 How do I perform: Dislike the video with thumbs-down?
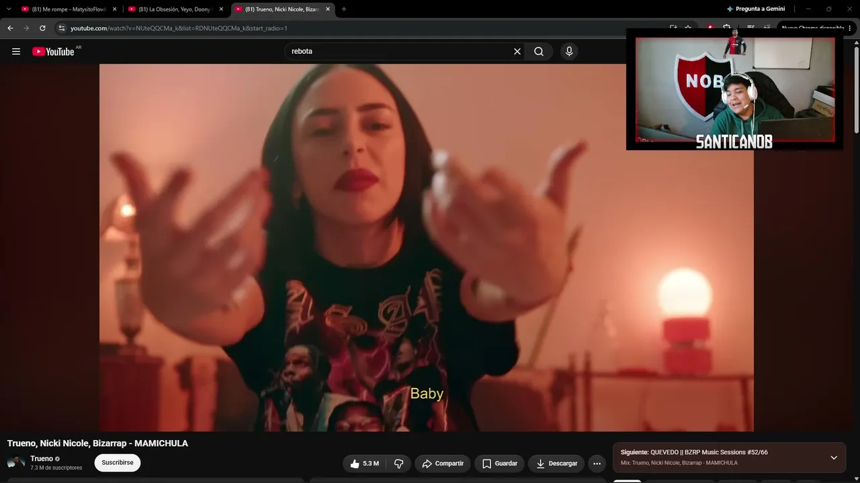[x=398, y=464]
